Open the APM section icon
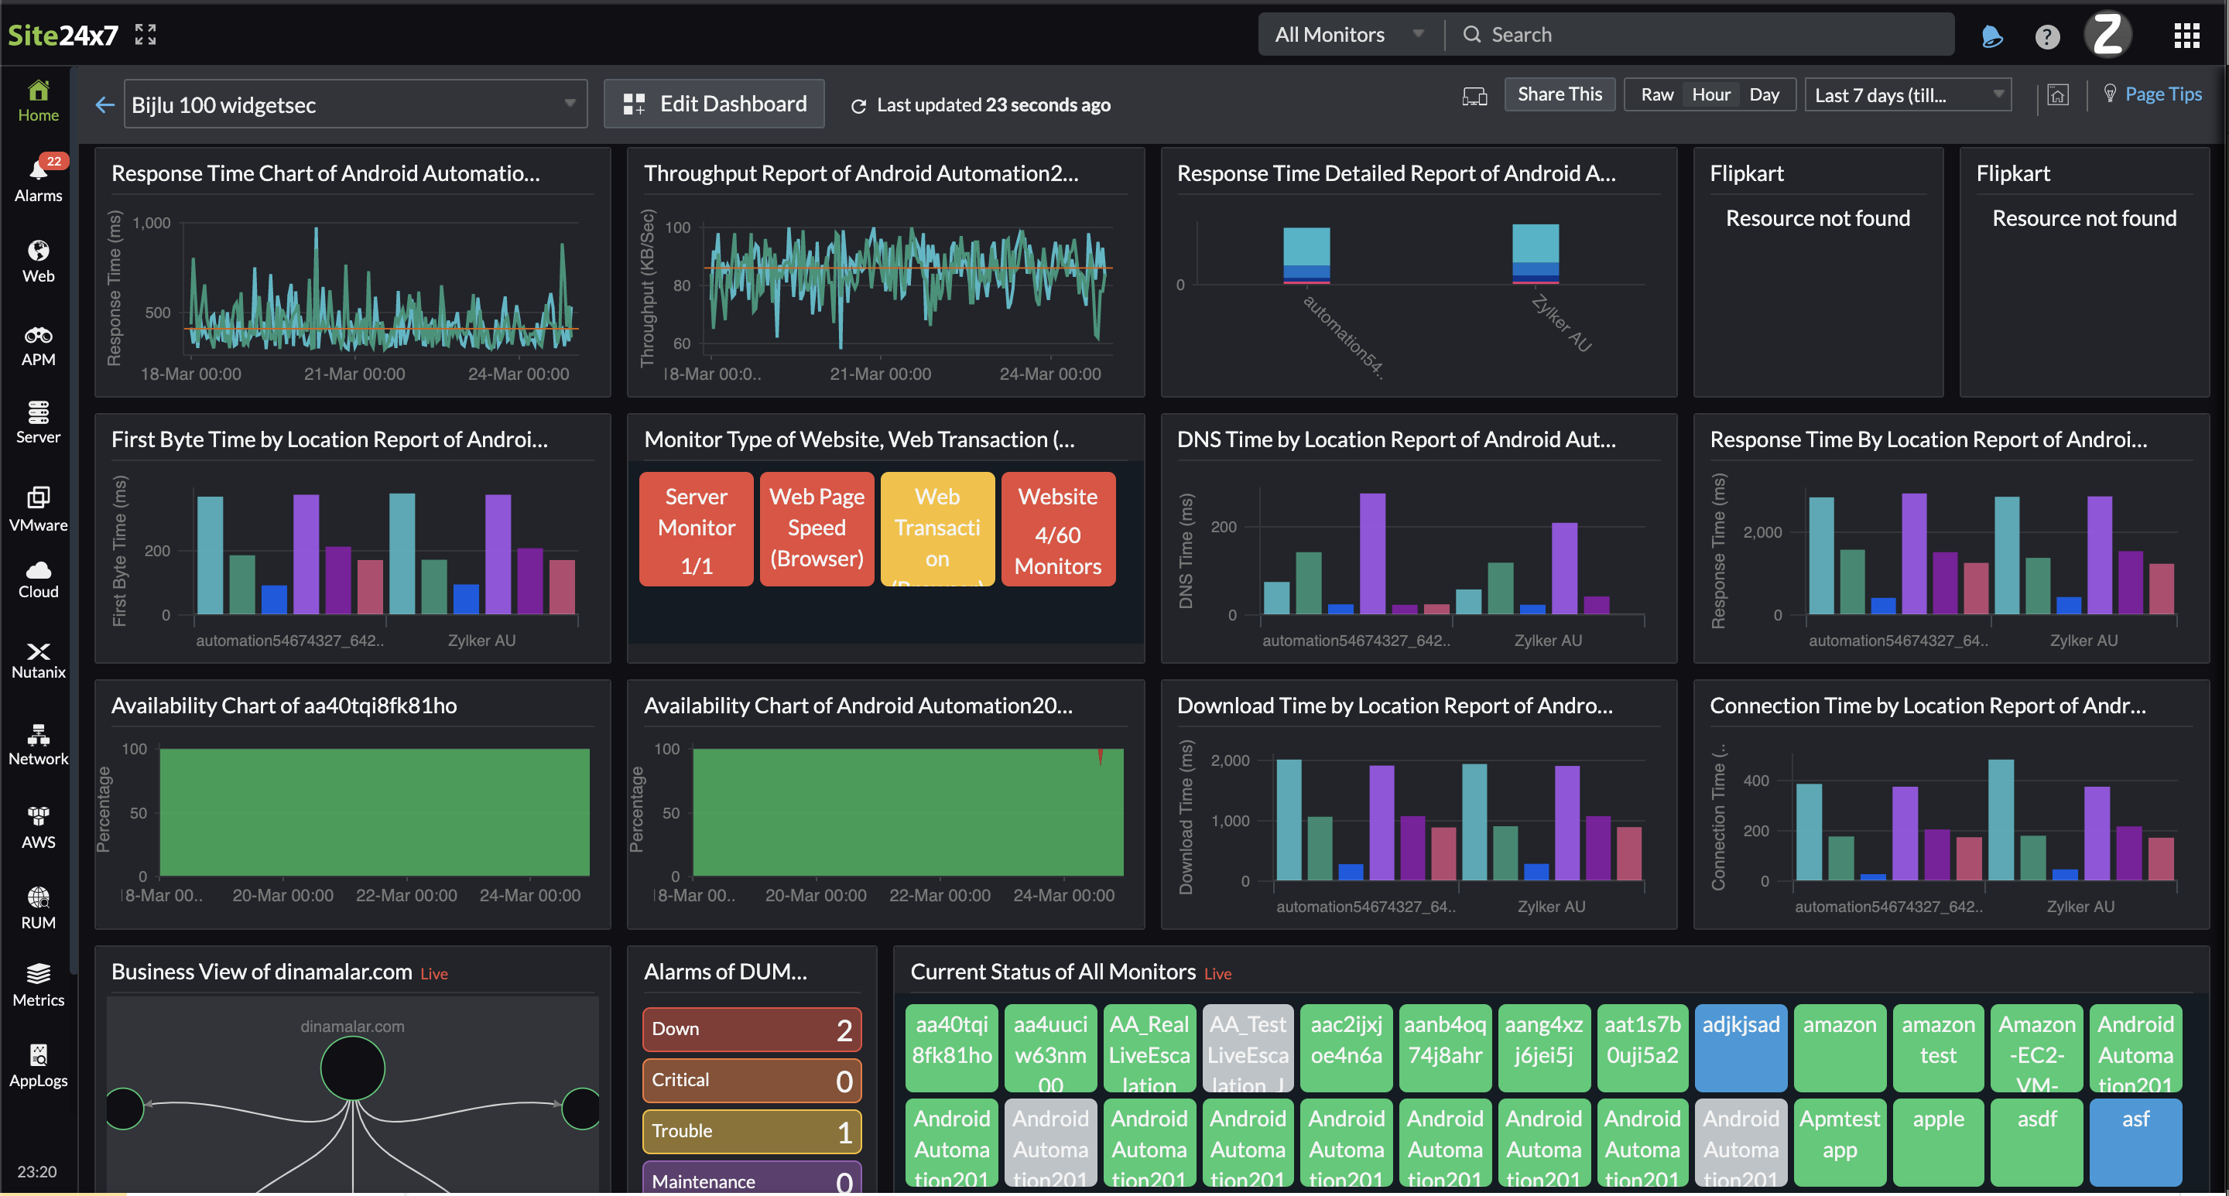This screenshot has width=2229, height=1196. (38, 345)
